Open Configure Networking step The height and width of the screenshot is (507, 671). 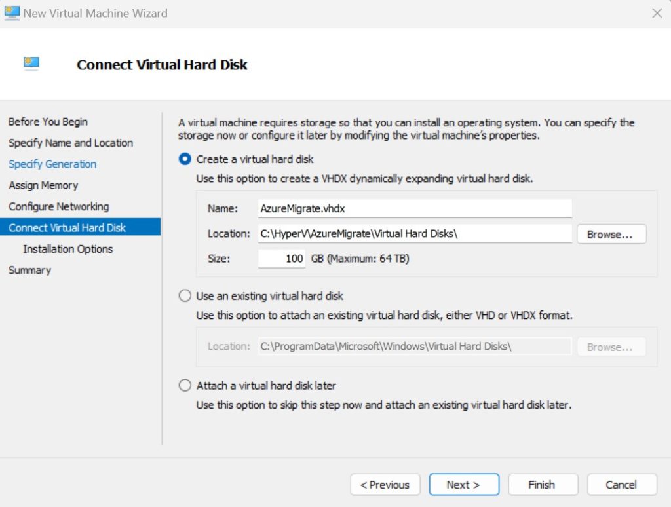point(59,206)
